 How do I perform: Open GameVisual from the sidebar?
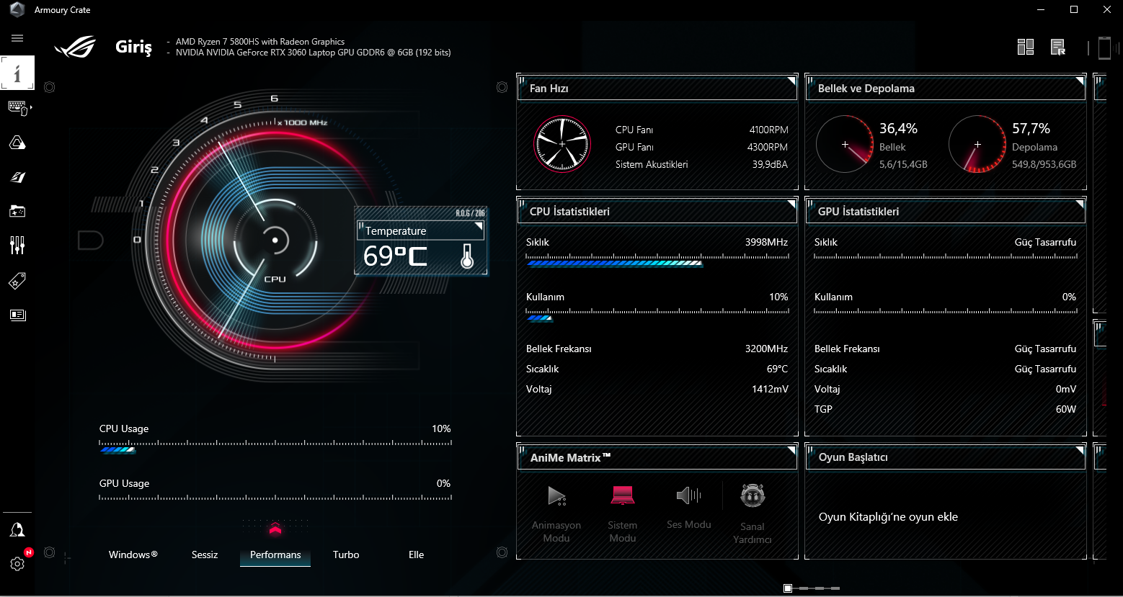17,177
